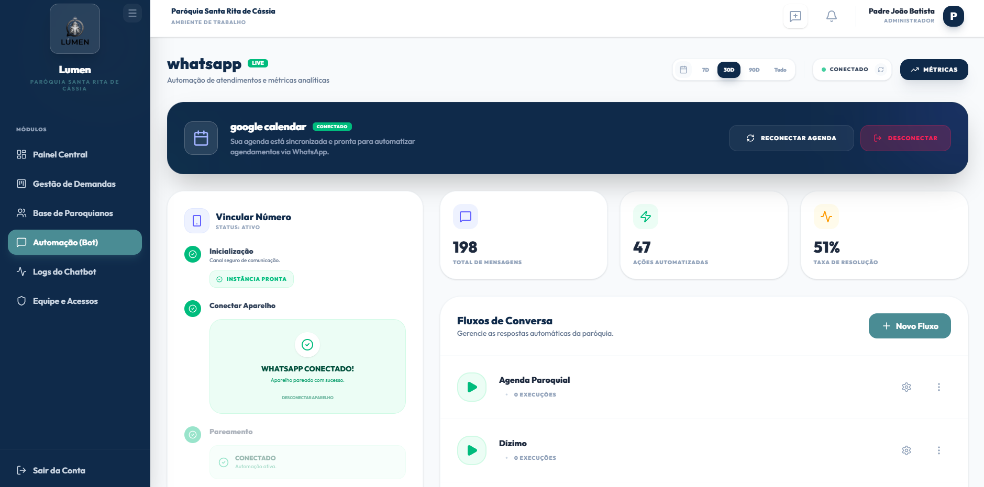Refresh connection status icon beside Conectado

(881, 70)
